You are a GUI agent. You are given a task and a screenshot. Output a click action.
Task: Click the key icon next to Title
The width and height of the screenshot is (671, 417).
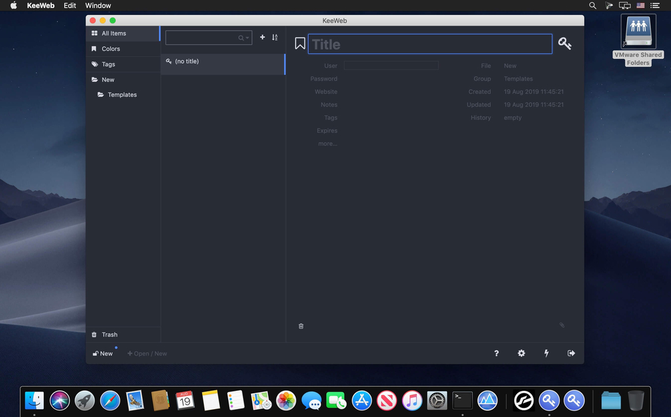(x=564, y=44)
